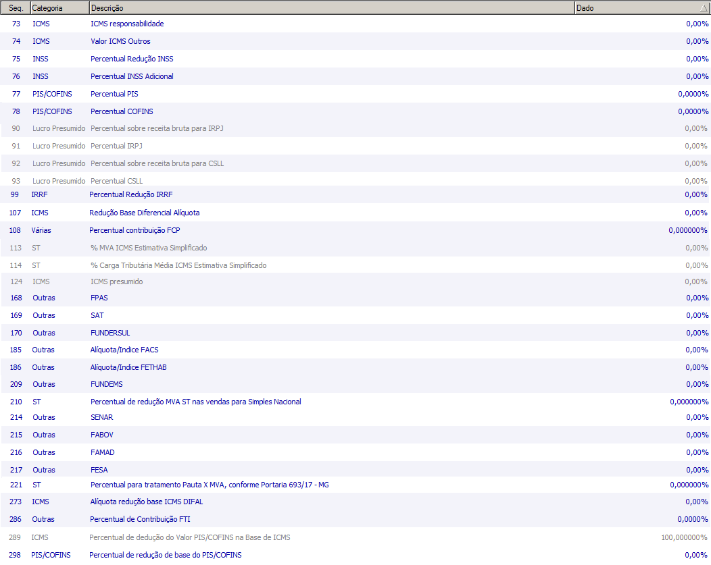The height and width of the screenshot is (565, 711).
Task: Sort by the Seq. column header
Action: click(16, 7)
